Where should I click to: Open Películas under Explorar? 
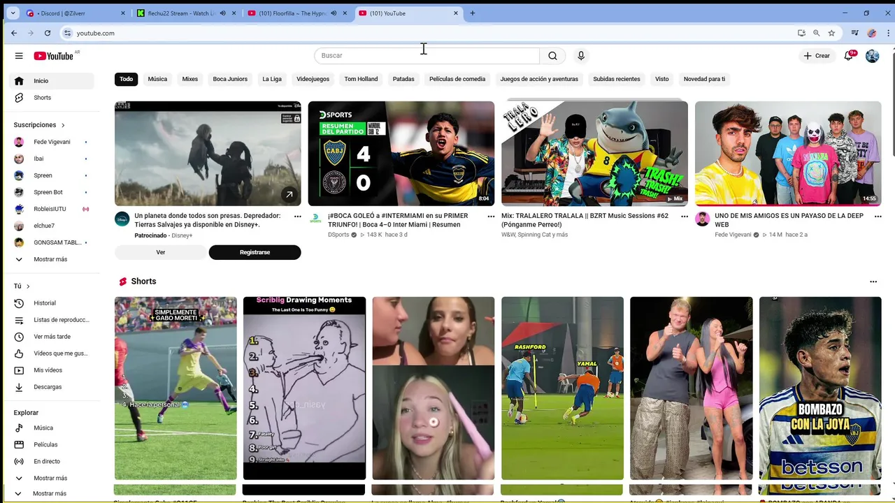pos(52,444)
